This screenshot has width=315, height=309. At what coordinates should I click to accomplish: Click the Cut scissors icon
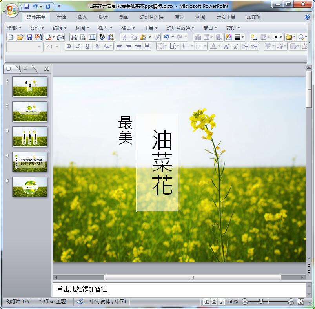(x=124, y=37)
